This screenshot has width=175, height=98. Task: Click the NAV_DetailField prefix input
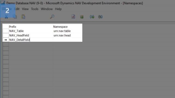click(31, 40)
